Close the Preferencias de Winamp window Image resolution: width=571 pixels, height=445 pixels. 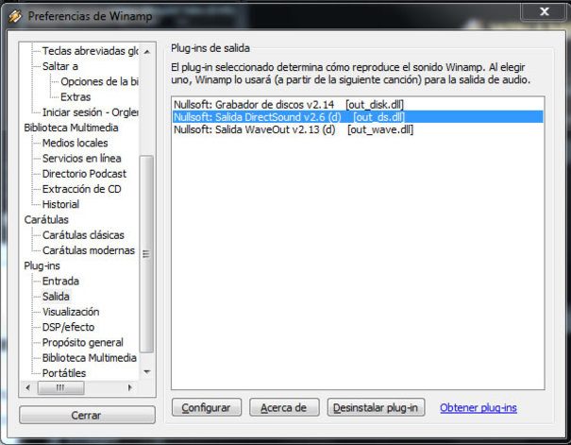545,11
